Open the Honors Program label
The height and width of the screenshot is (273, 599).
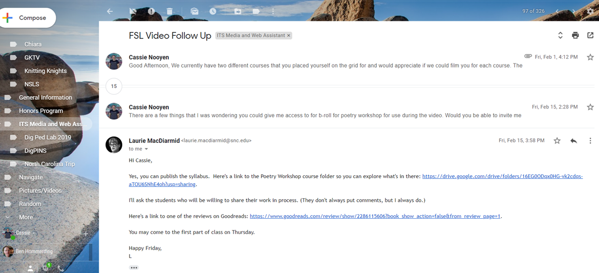[41, 111]
